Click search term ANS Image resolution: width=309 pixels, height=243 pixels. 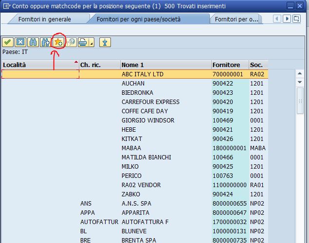[86, 204]
